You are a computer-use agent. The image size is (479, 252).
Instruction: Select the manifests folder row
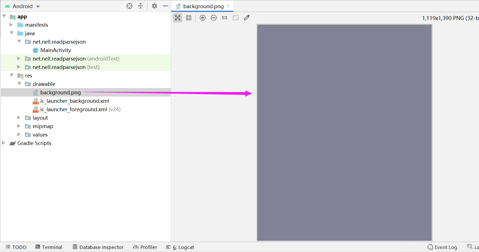click(86, 25)
